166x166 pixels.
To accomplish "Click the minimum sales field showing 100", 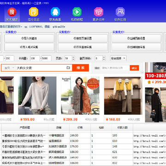I will (x=35, y=59).
